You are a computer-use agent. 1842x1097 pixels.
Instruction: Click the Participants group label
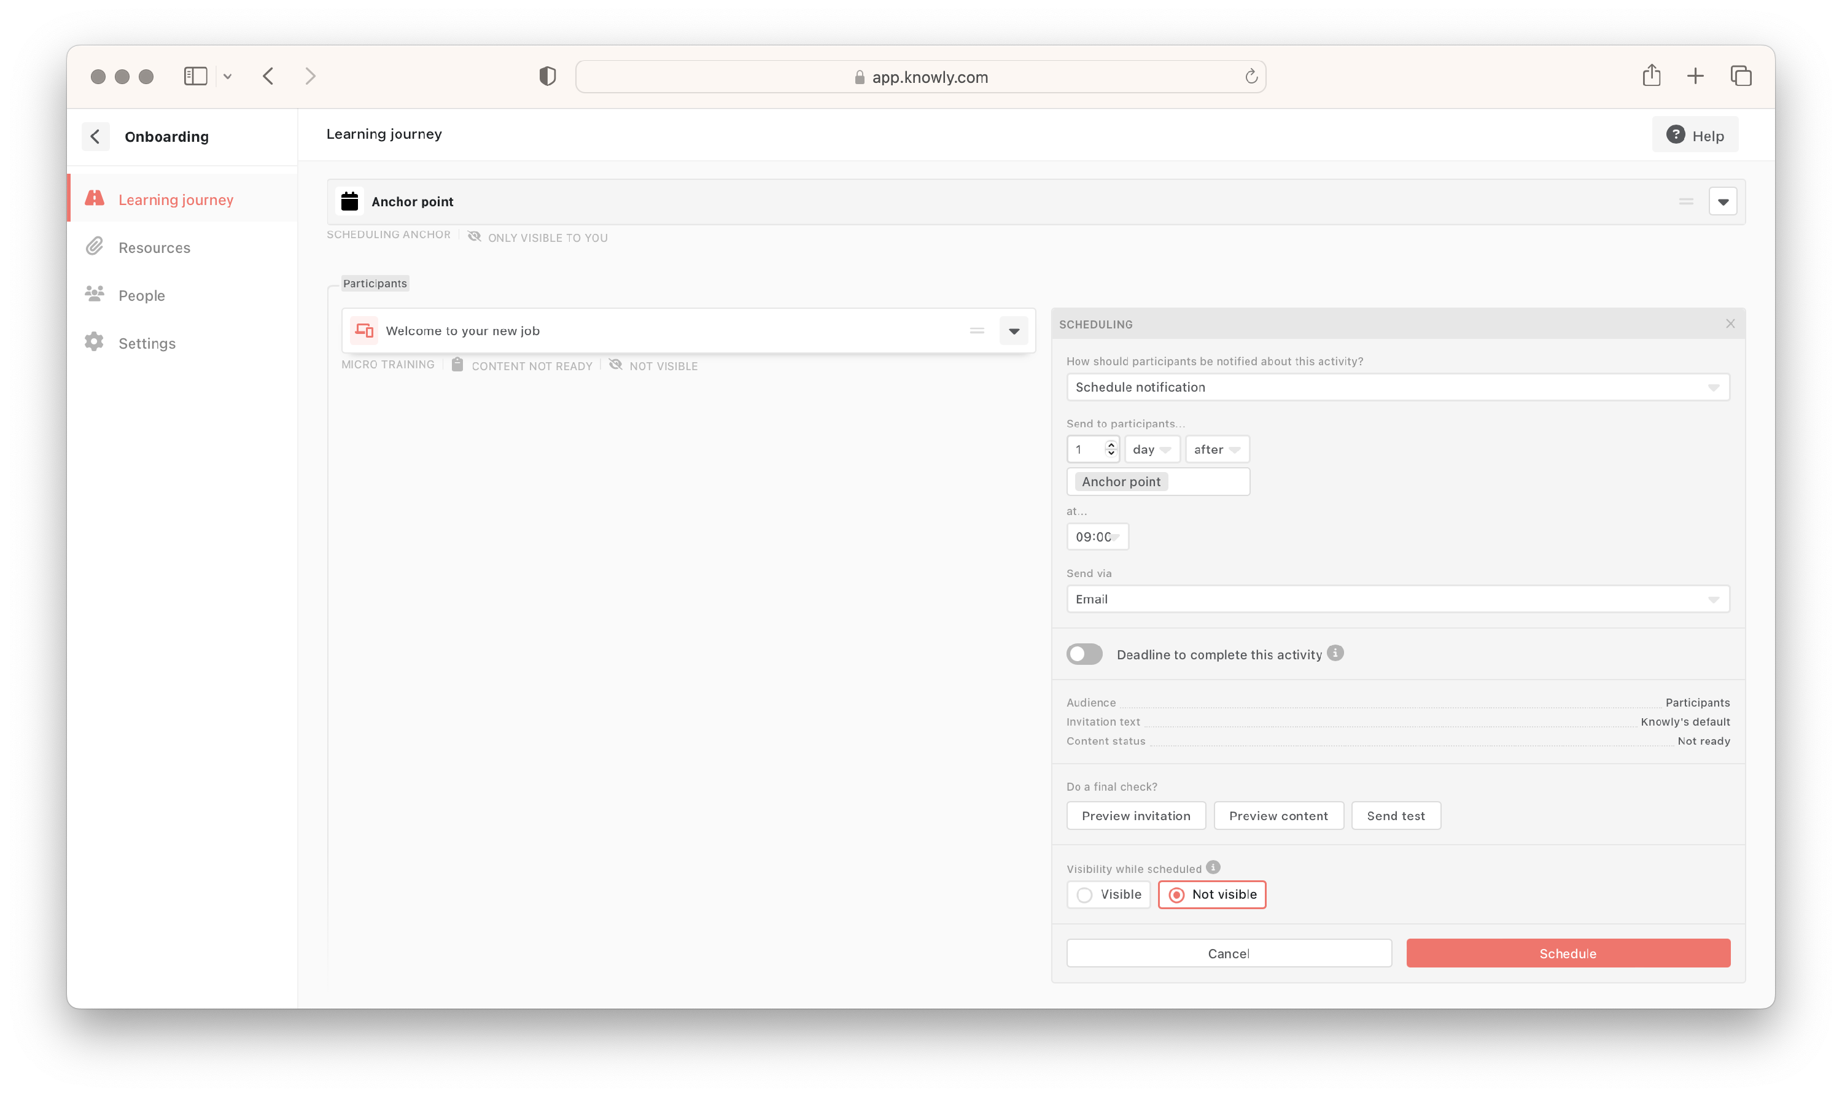coord(375,283)
